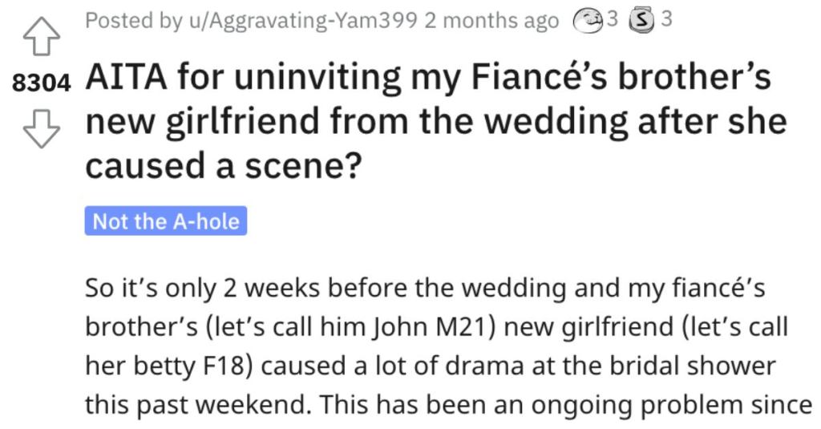Click the 'Posted by' label text
Viewport: 821px width, 429px height.
tap(134, 21)
